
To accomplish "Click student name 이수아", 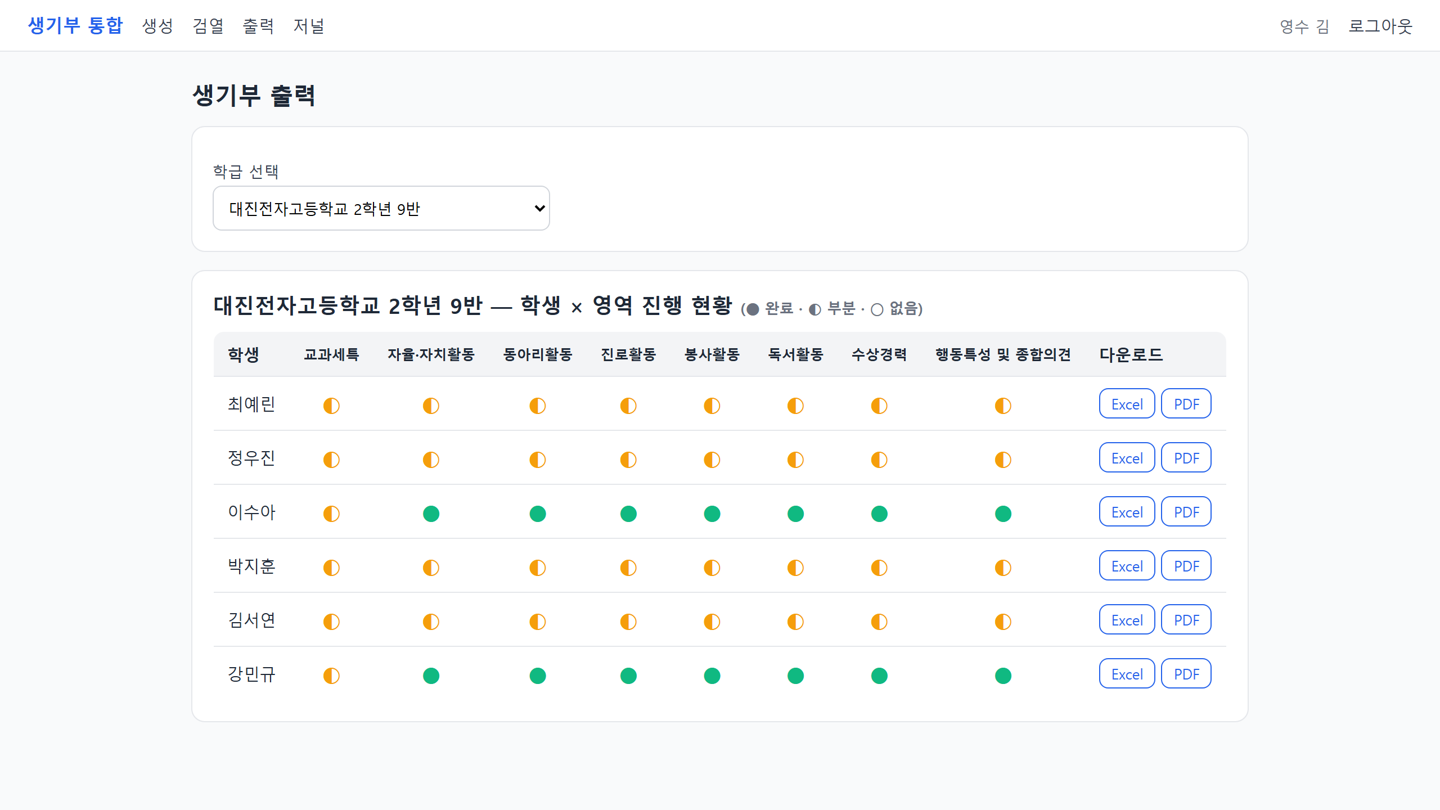I will (251, 512).
